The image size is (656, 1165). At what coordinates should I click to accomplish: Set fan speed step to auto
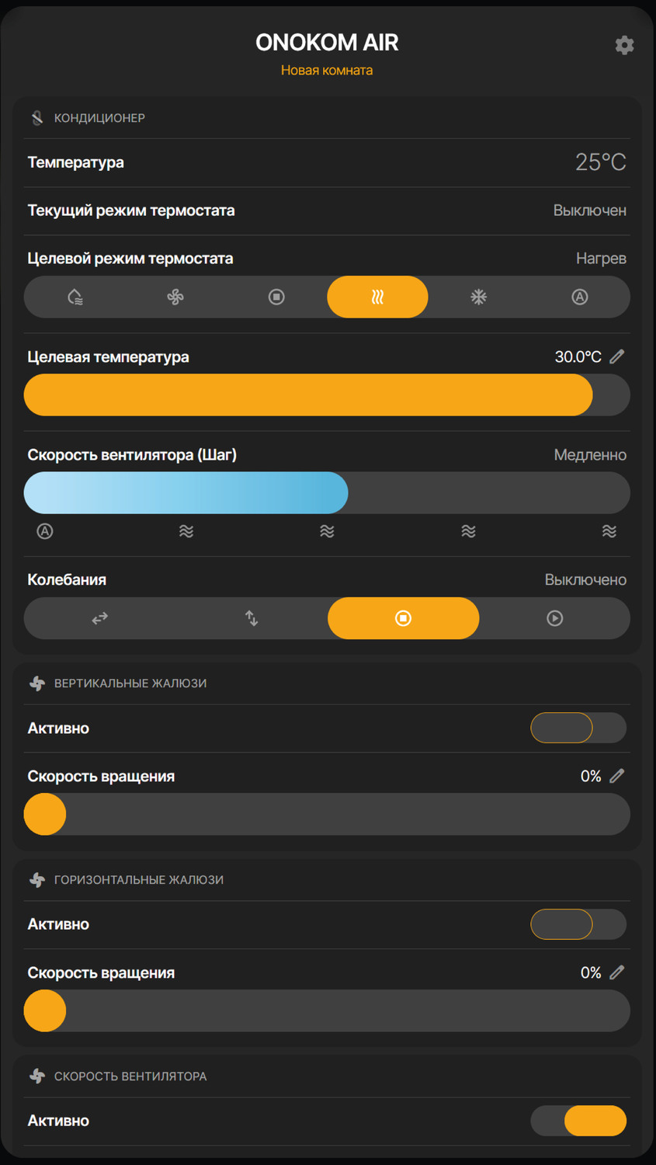pos(45,531)
